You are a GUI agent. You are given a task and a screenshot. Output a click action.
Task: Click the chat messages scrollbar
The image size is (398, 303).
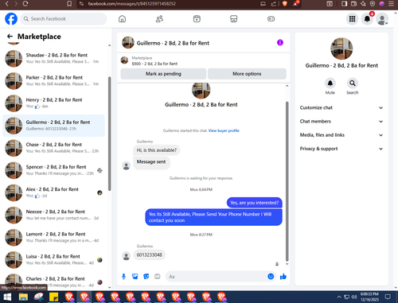287,181
